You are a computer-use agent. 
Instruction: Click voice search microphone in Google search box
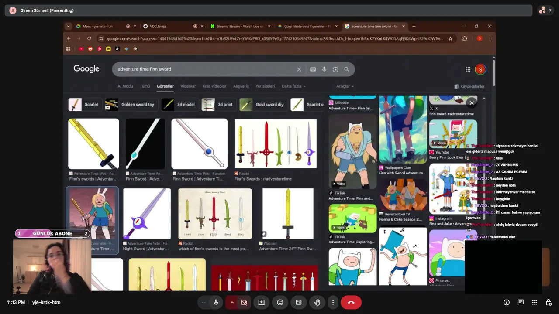tap(324, 69)
